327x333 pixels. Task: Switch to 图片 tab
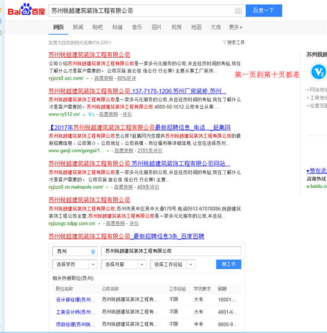pyautogui.click(x=156, y=27)
